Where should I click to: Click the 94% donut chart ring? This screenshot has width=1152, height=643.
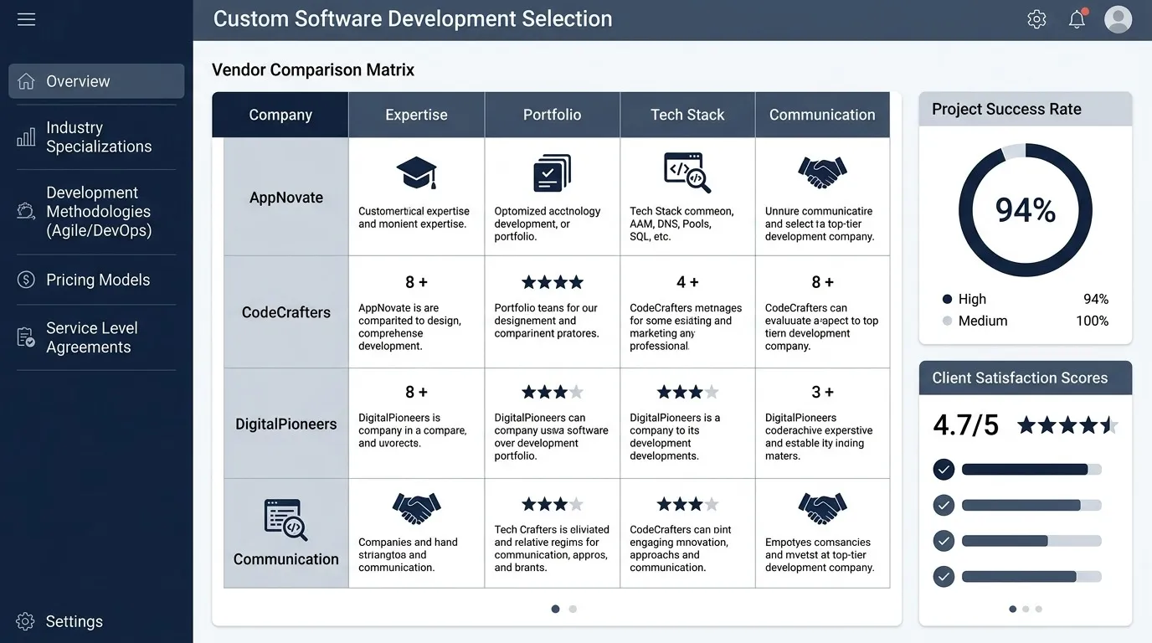[1026, 210]
